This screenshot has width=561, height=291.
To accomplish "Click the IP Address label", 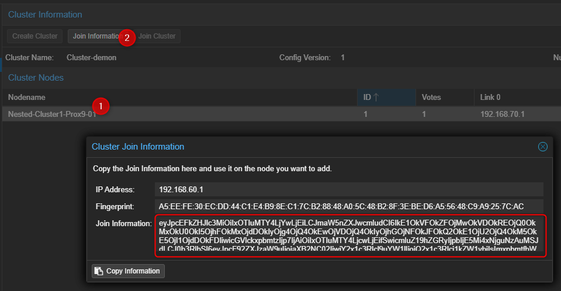I will point(115,190).
